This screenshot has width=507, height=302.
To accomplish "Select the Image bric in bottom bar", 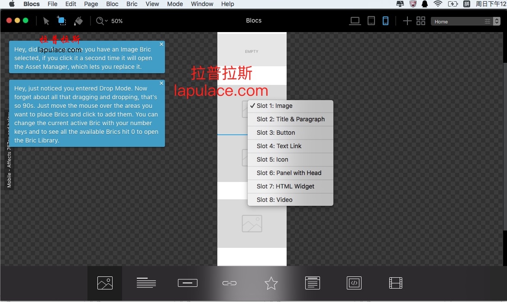I will pyautogui.click(x=105, y=283).
